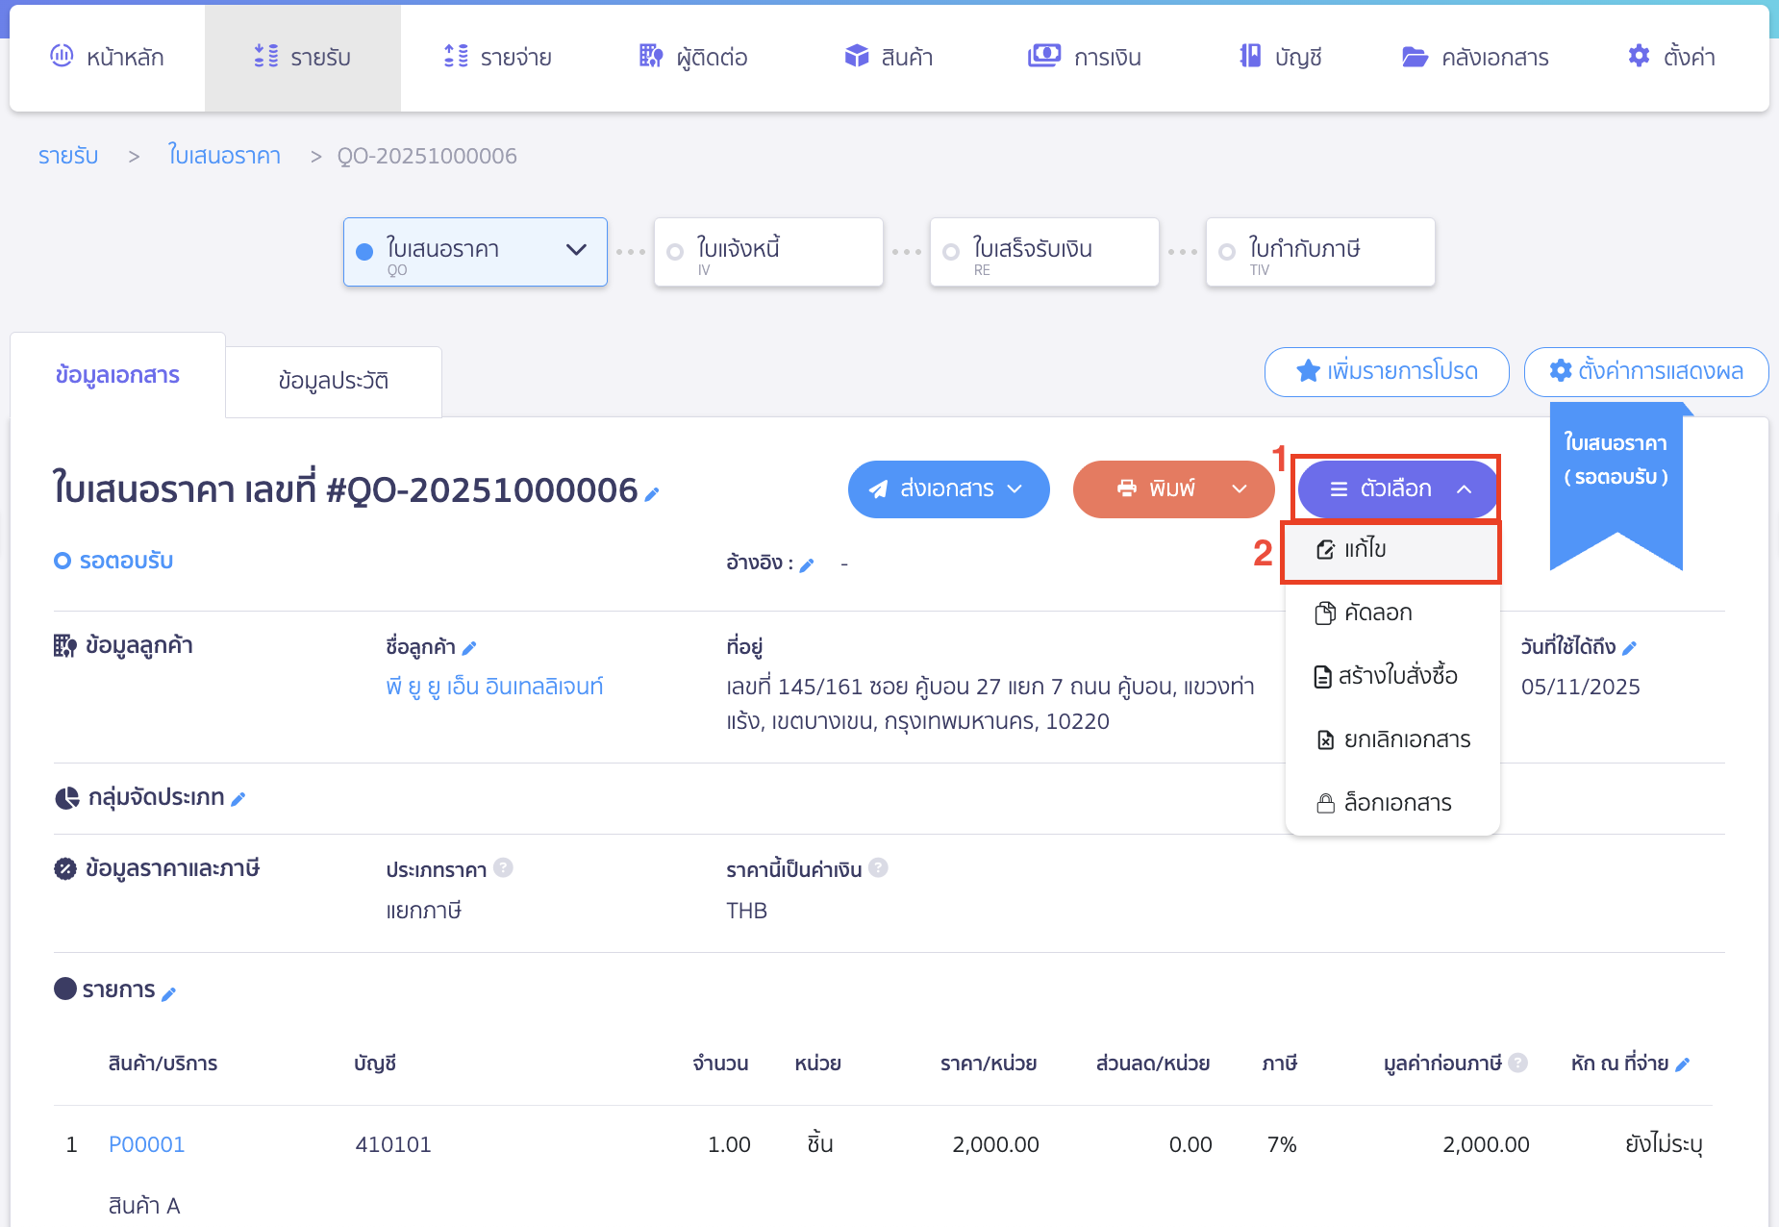This screenshot has height=1227, width=1779.
Task: Click the เพิ่มรายการโปรด favorite button
Action: (1386, 371)
